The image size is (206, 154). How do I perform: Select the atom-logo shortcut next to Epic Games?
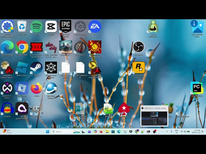[80, 27]
